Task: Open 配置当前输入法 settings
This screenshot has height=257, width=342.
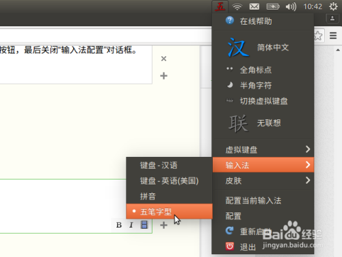Action: coord(263,201)
